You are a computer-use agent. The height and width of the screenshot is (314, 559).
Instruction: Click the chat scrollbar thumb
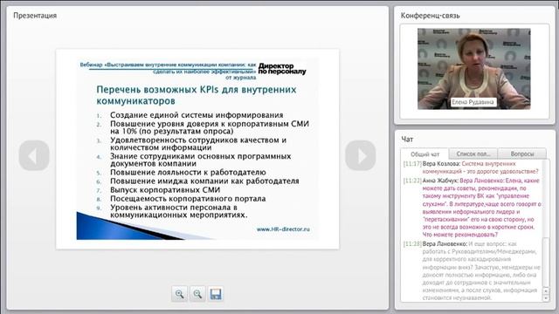[545, 262]
